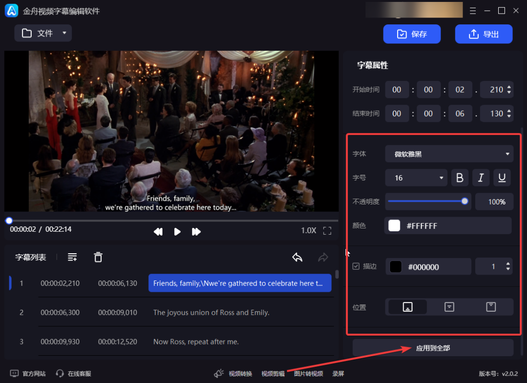527x383 pixels.
Task: Set subtitle position to bottom
Action: pos(407,307)
